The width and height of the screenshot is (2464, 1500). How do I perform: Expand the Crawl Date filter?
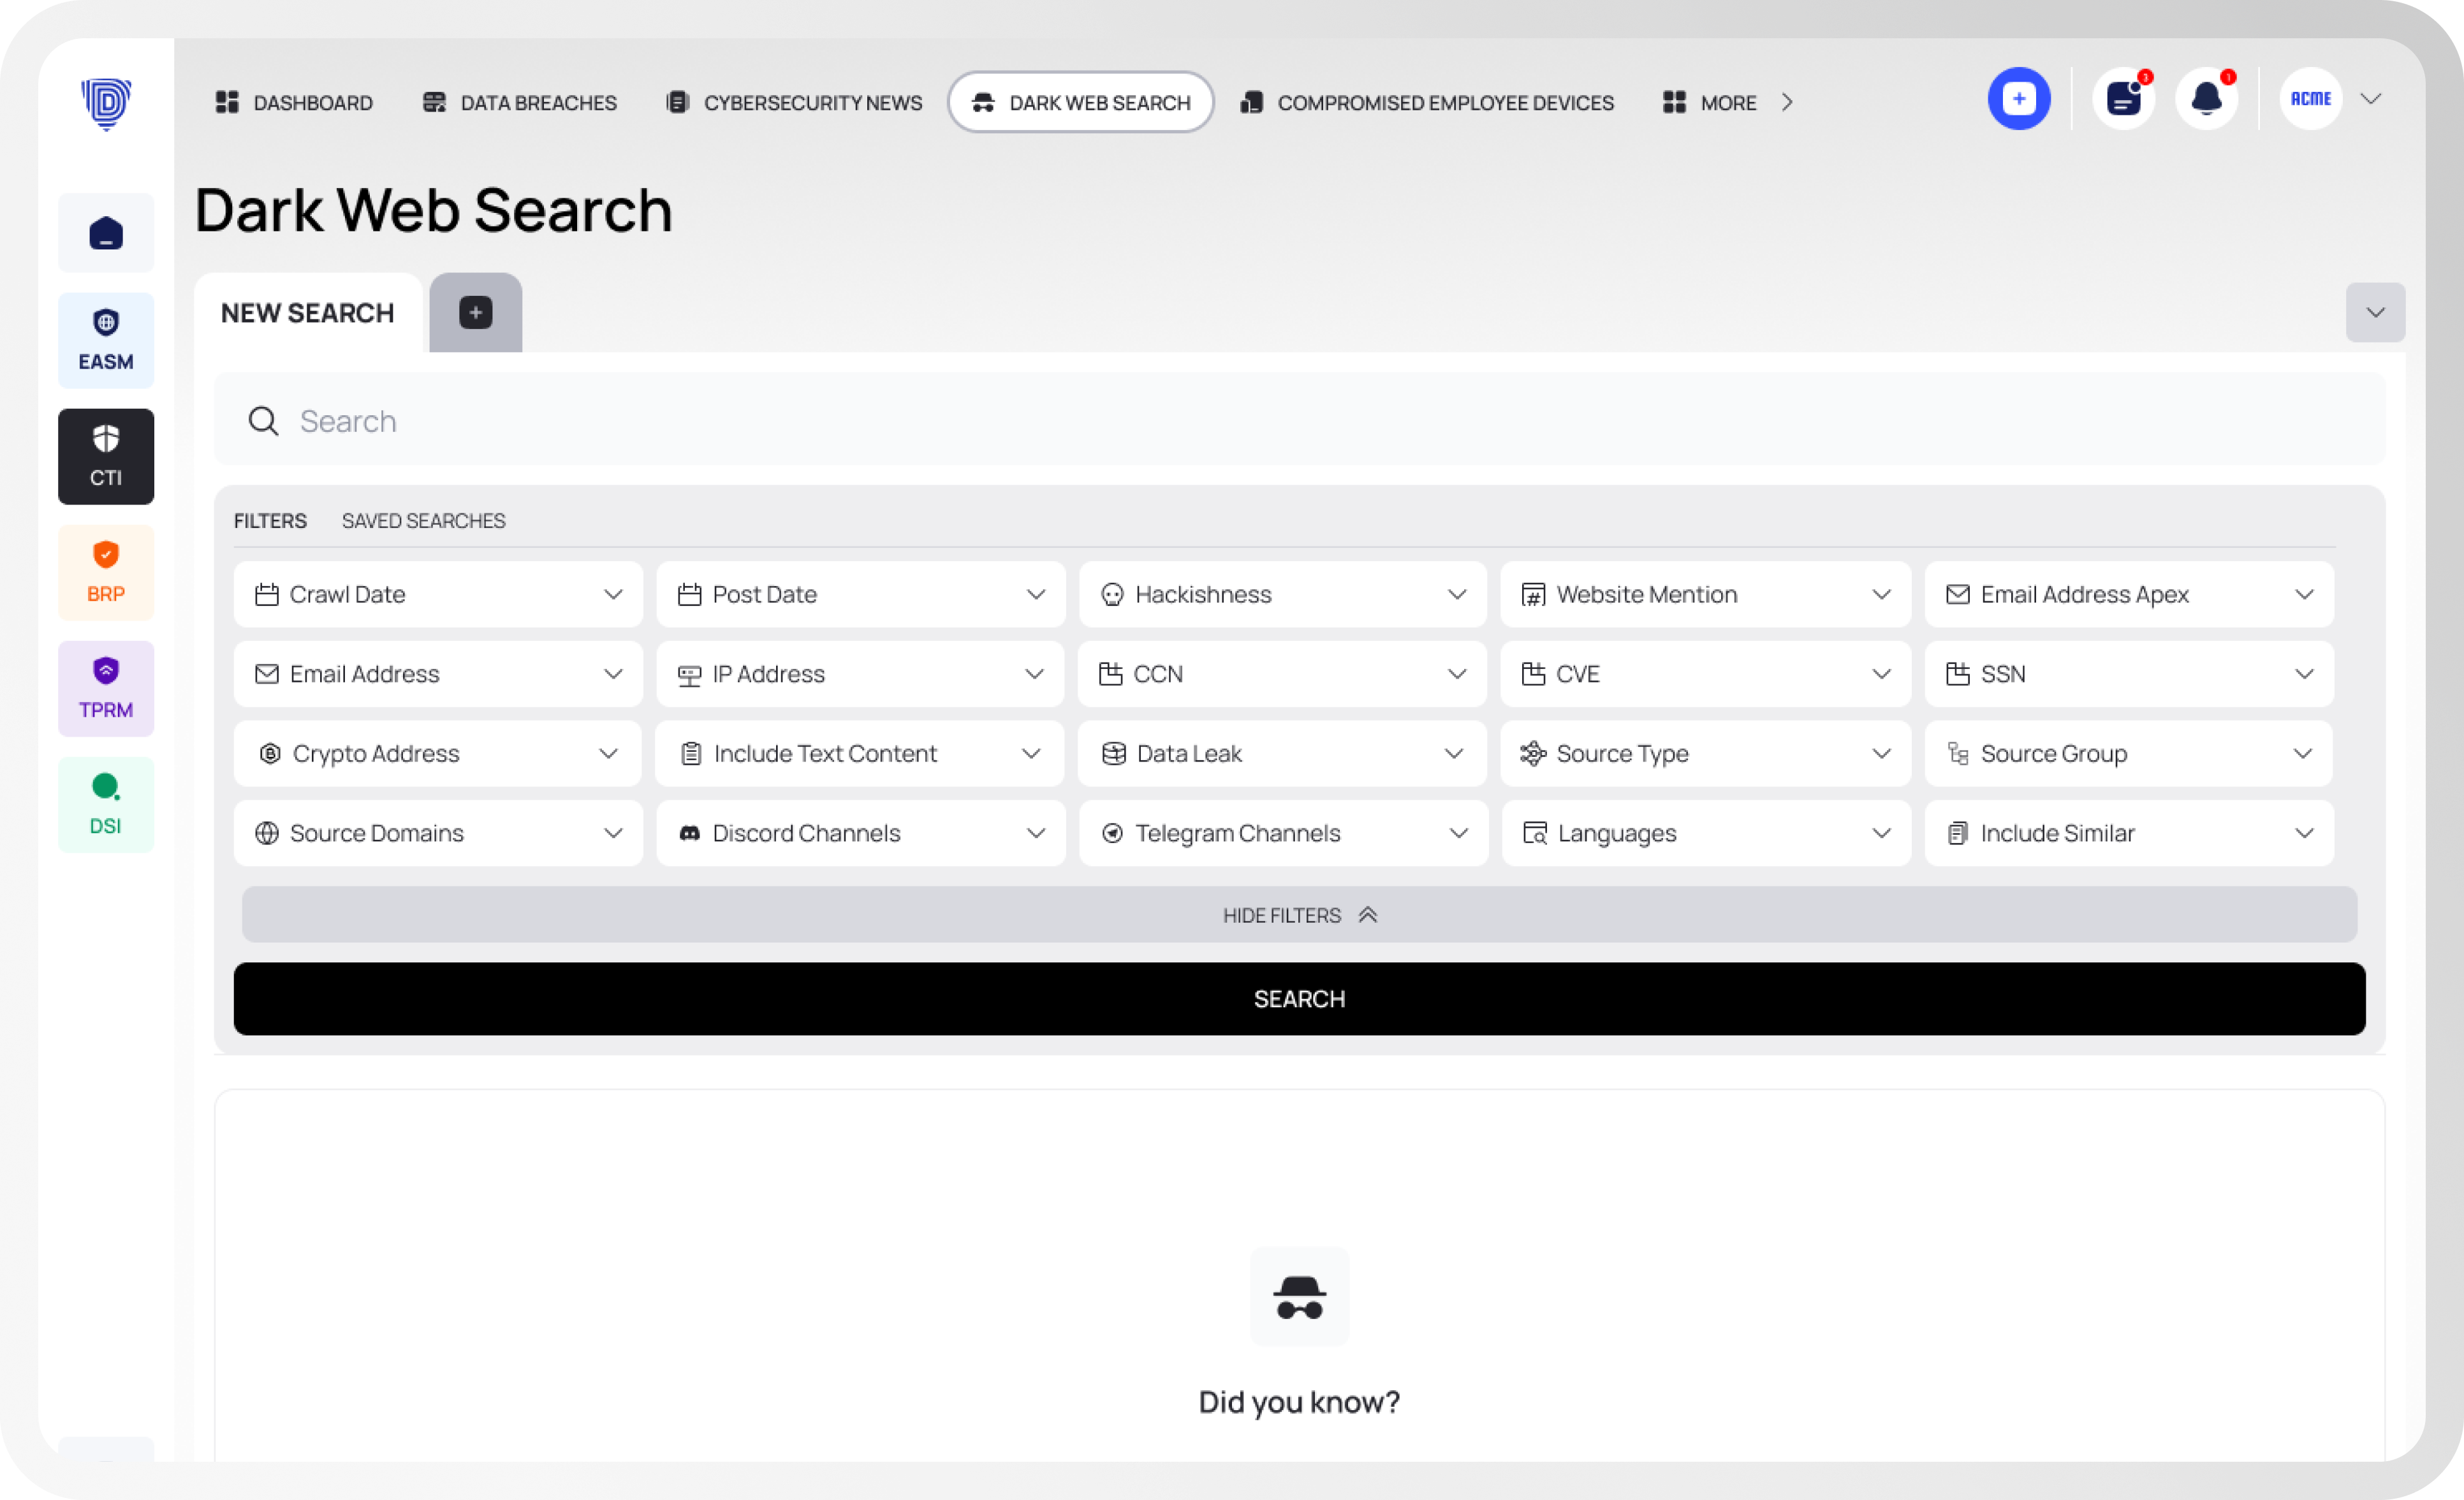(437, 594)
